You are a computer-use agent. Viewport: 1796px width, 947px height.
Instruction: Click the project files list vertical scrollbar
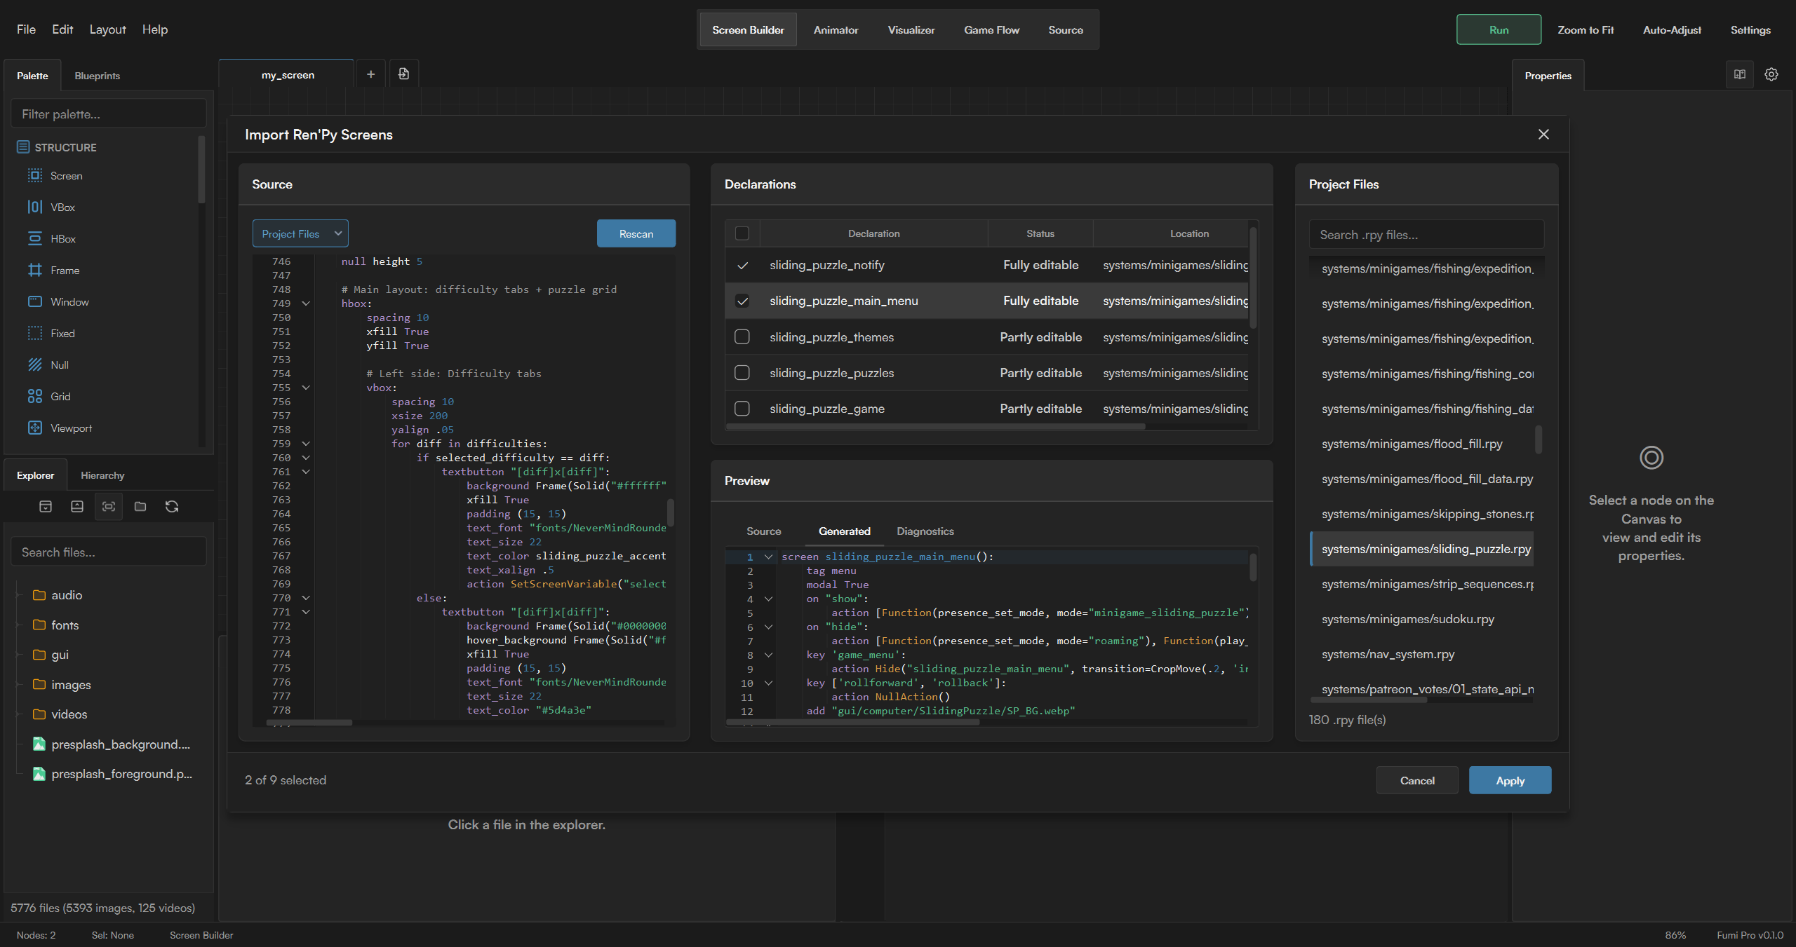1539,440
